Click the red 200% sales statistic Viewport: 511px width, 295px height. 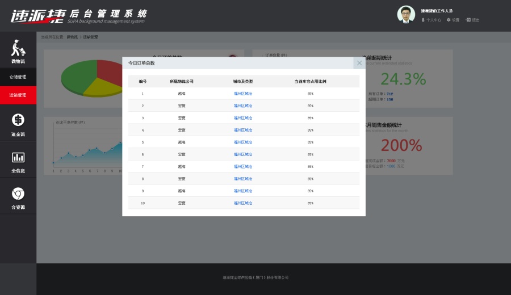click(x=401, y=145)
